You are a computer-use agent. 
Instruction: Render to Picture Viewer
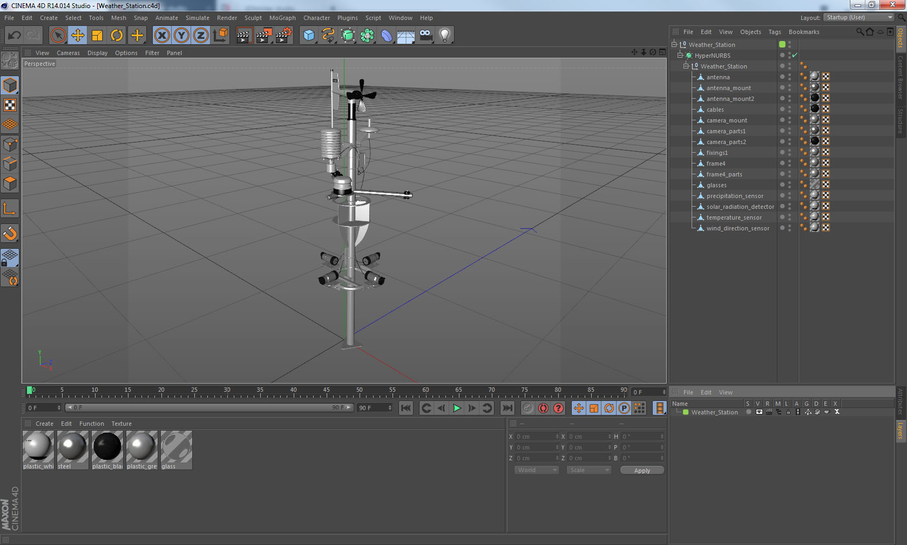[x=264, y=36]
